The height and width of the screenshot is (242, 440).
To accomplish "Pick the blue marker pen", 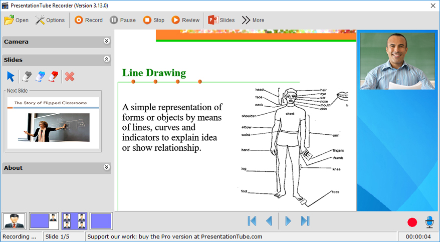I will click(x=40, y=76).
